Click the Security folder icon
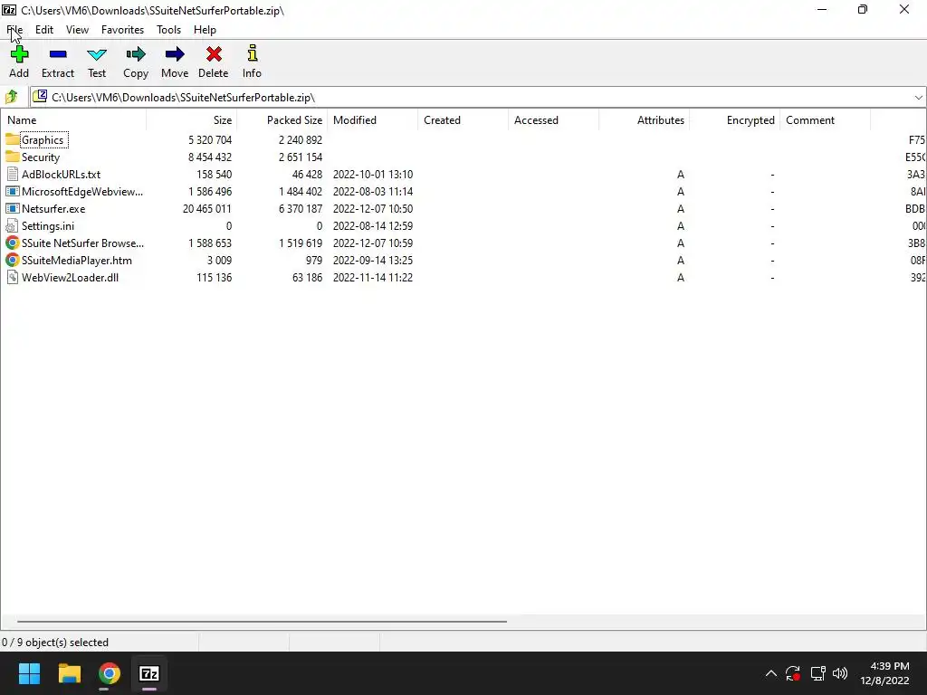 (x=12, y=157)
